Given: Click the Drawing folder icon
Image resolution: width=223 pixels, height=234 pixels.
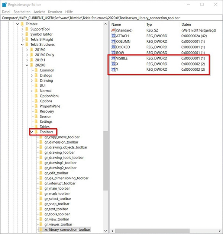Looking at the screenshot, I should tap(36, 80).
